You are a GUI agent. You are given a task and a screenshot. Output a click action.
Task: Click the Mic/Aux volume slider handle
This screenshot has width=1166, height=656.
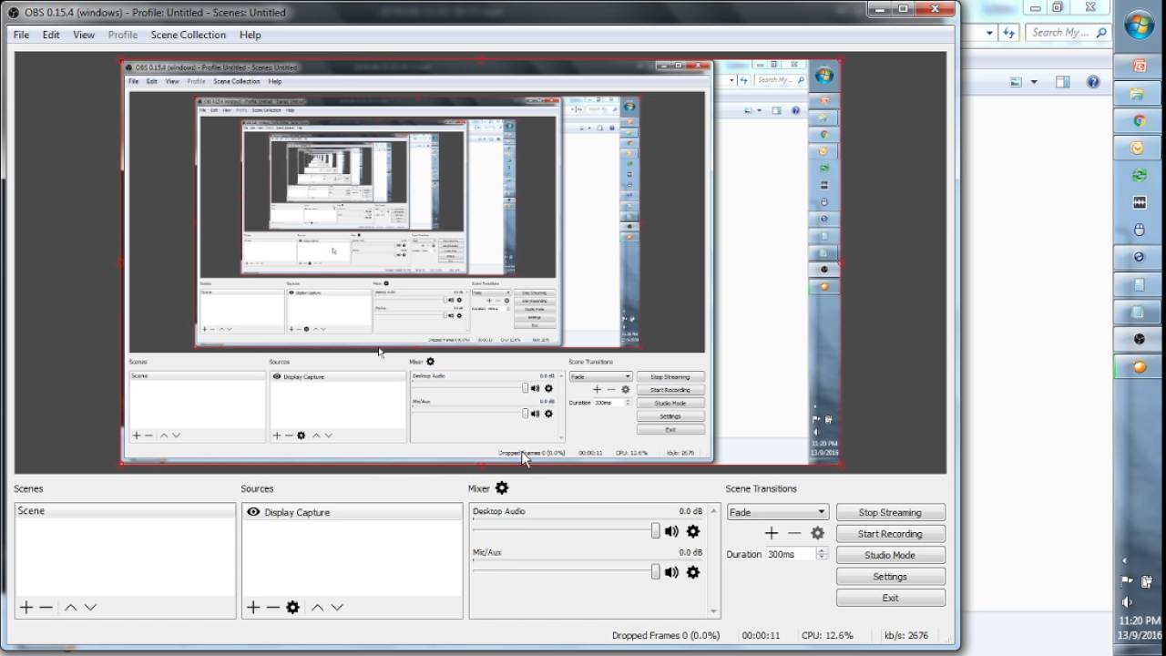[655, 572]
